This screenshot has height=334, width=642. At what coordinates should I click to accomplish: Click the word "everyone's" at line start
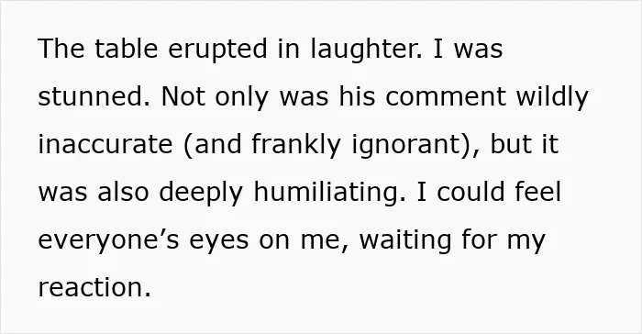coord(108,240)
